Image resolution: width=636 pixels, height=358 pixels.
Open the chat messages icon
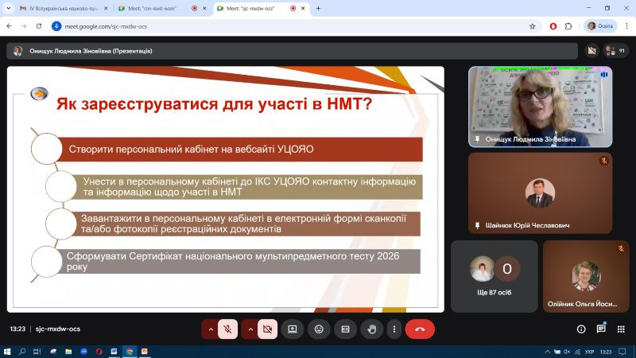click(600, 329)
